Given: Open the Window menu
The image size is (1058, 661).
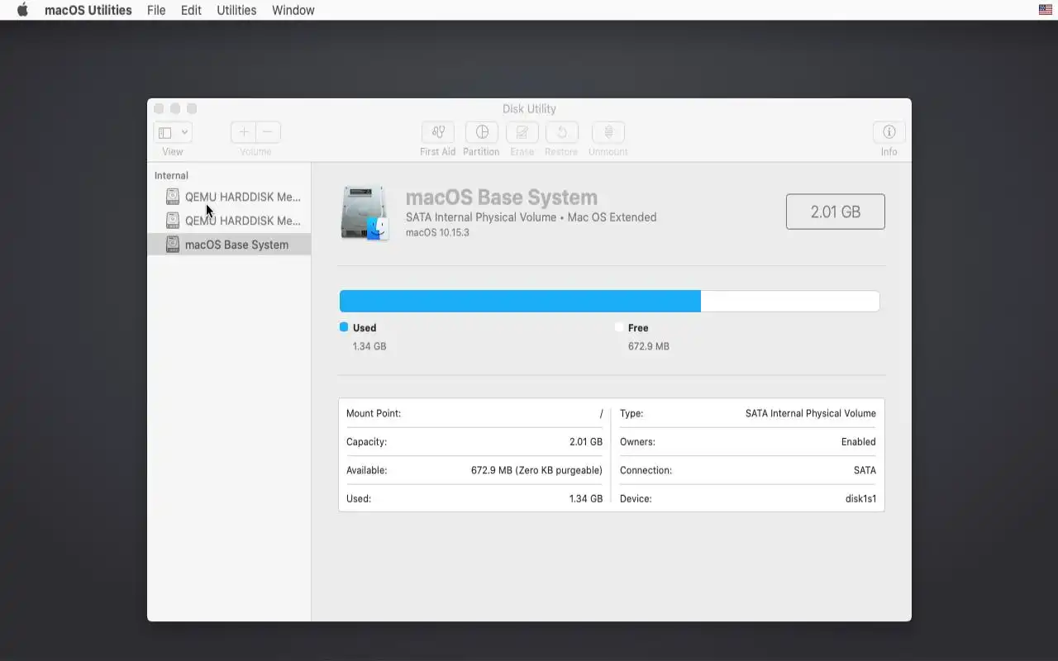Looking at the screenshot, I should 293,10.
